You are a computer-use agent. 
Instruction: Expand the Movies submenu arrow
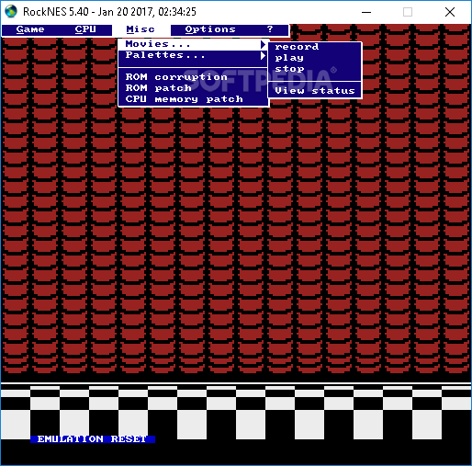(263, 44)
